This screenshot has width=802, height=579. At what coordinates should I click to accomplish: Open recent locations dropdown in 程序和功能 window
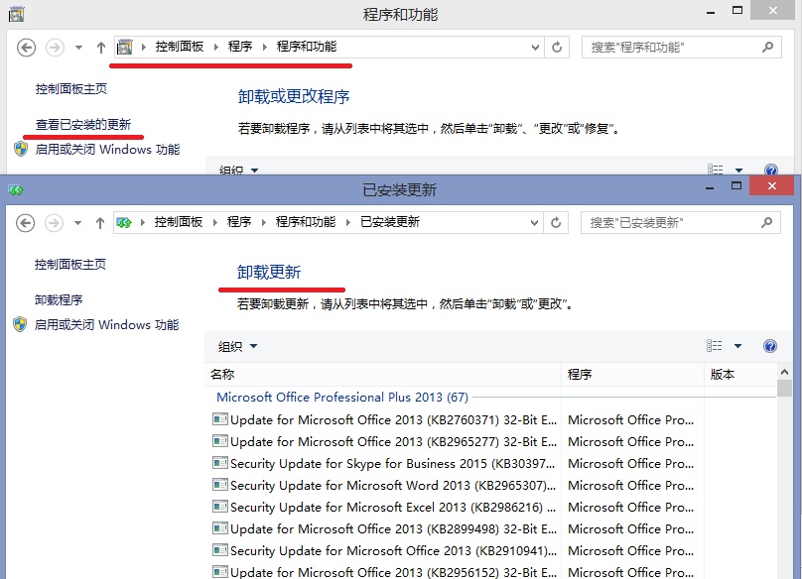click(78, 48)
